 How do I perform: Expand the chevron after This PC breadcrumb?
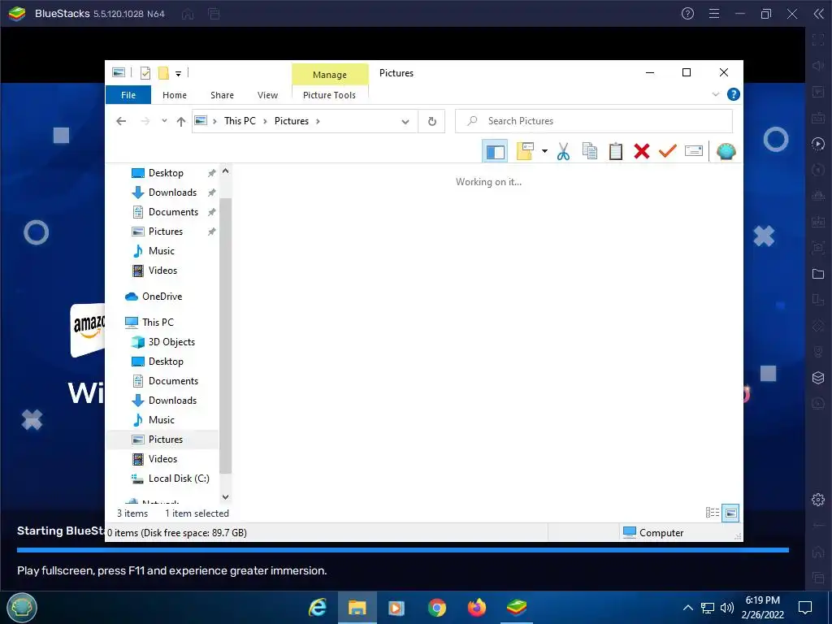(265, 122)
